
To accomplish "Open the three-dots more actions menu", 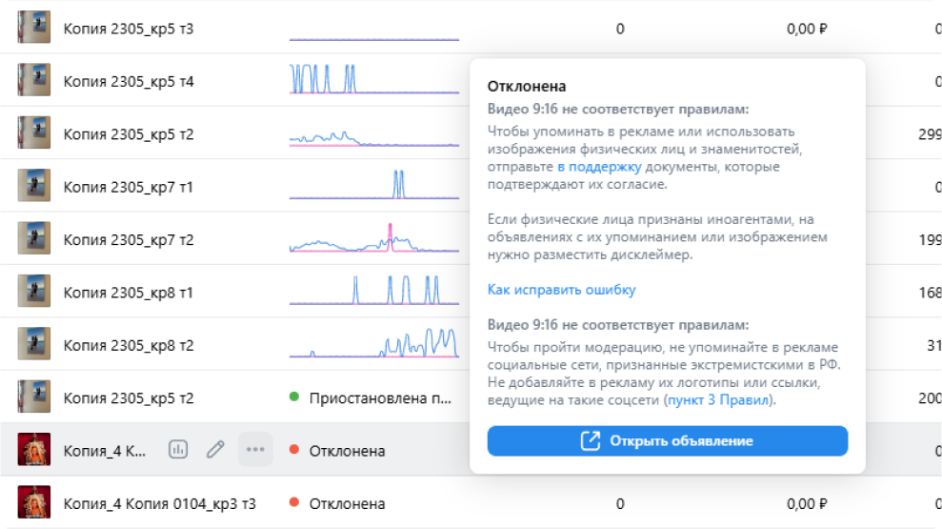I will [255, 449].
